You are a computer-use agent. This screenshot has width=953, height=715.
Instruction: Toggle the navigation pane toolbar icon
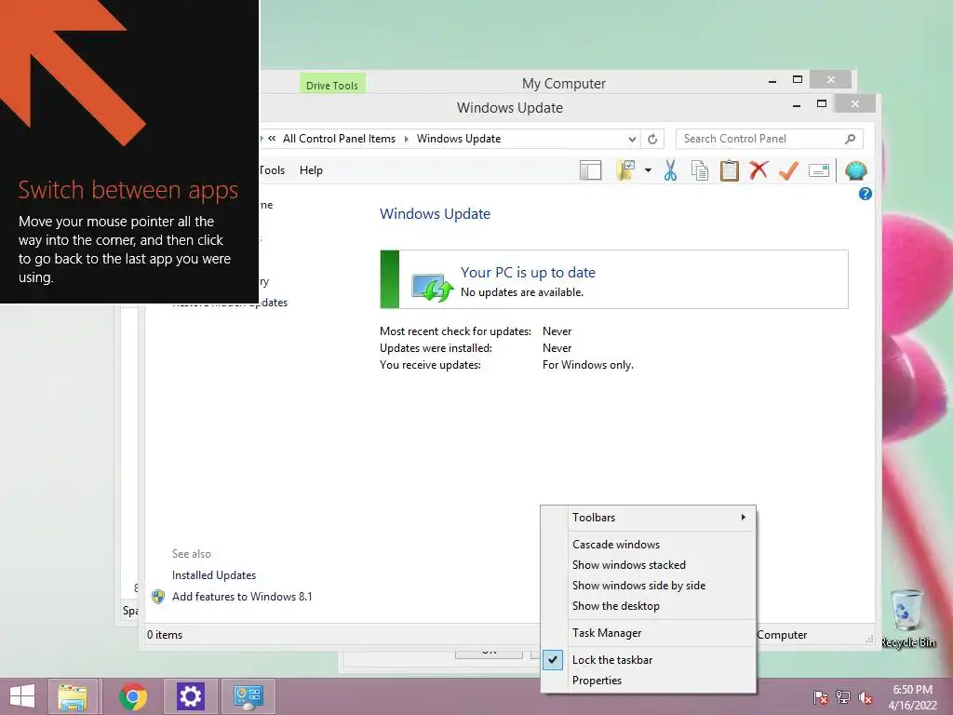pyautogui.click(x=590, y=170)
